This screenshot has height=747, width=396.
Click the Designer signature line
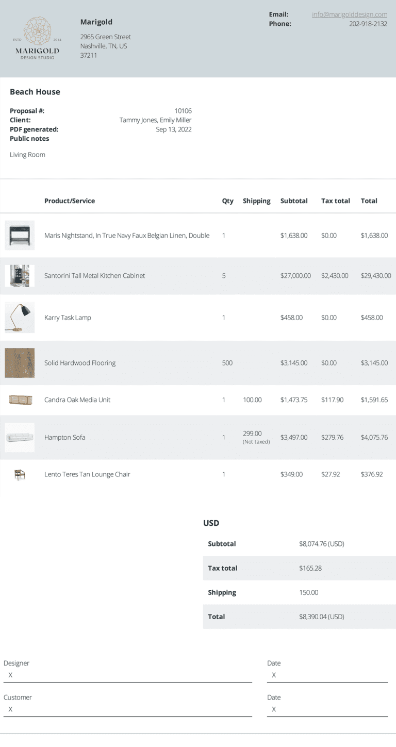tap(127, 675)
